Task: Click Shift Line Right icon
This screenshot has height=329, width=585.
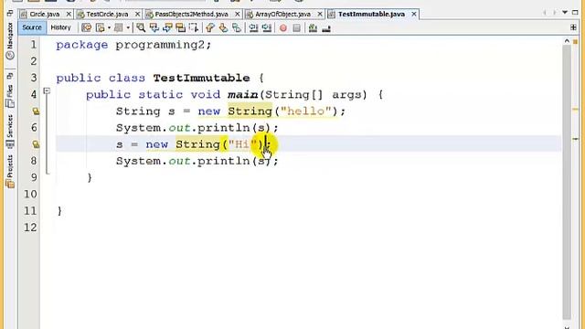Action: click(x=266, y=28)
